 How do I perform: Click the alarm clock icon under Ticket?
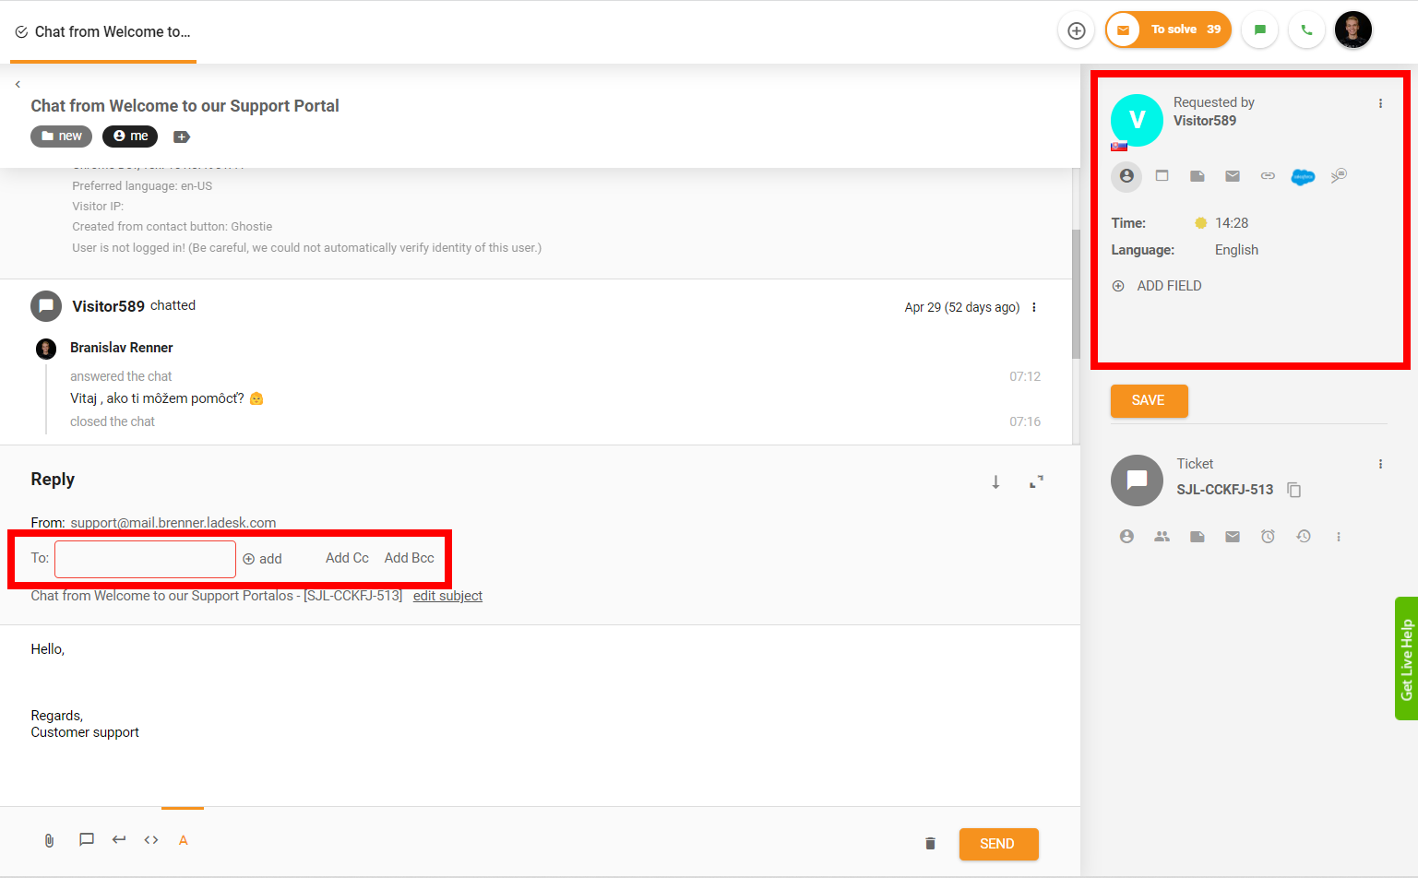click(1268, 537)
